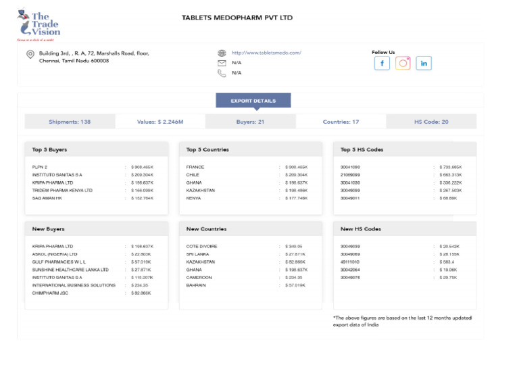
Task: Click KENYA in Top 5 Countries
Action: point(194,198)
